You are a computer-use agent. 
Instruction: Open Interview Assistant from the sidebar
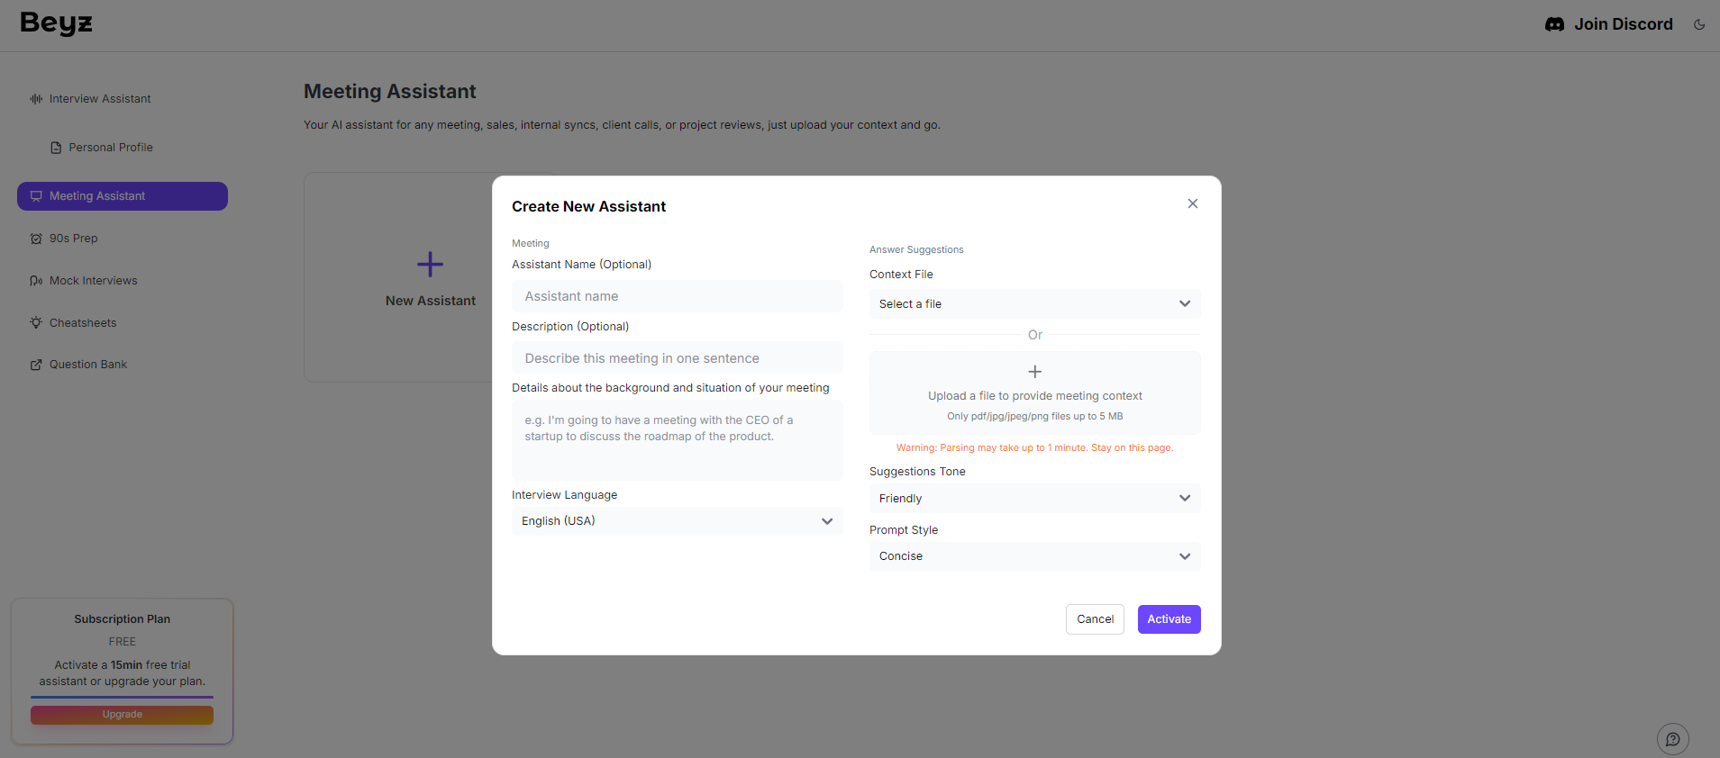pos(100,99)
